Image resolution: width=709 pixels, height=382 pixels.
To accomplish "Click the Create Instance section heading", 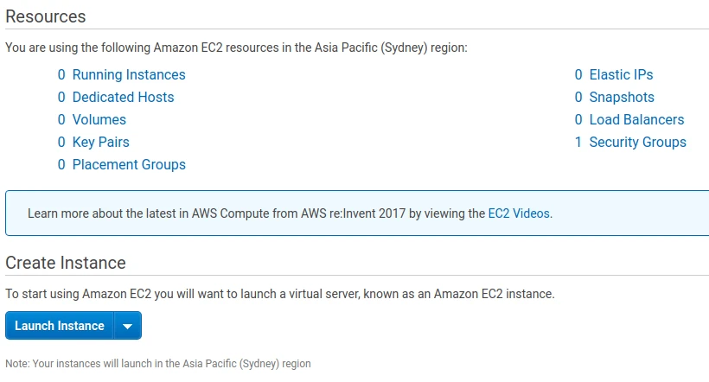I will click(66, 263).
